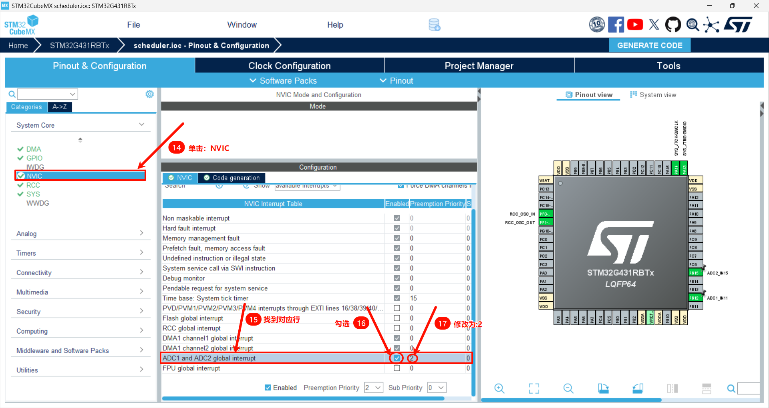Screen dimensions: 769x408
Task: Open the Sub Priority dropdown
Action: tap(437, 388)
